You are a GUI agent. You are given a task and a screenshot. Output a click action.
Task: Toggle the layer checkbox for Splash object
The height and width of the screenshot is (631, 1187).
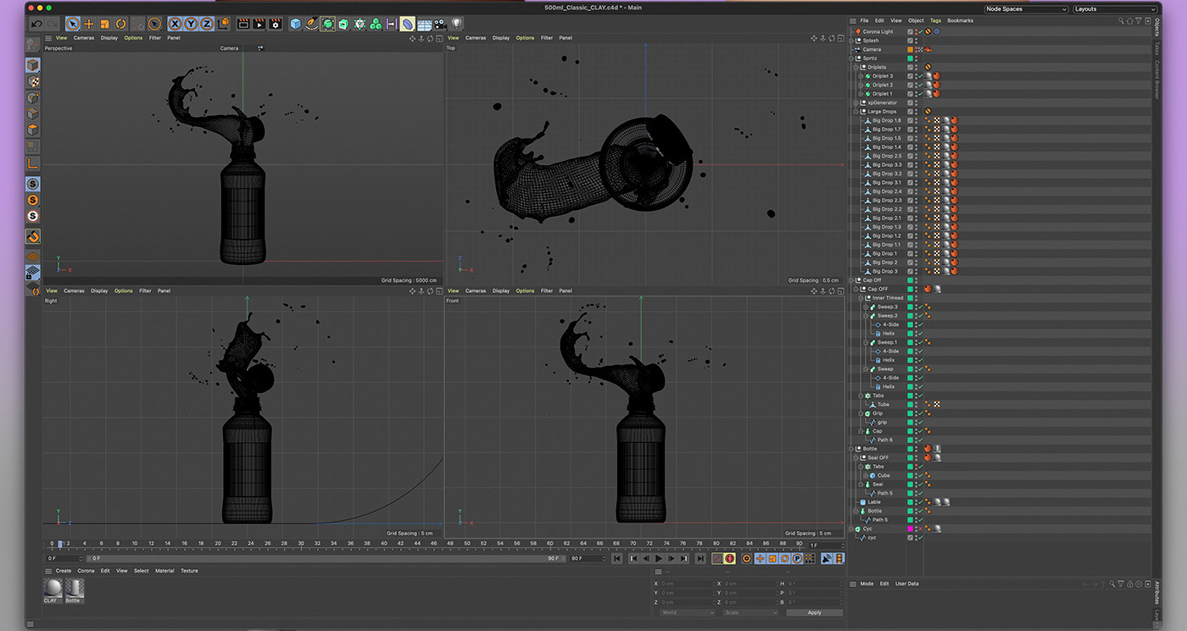[911, 41]
